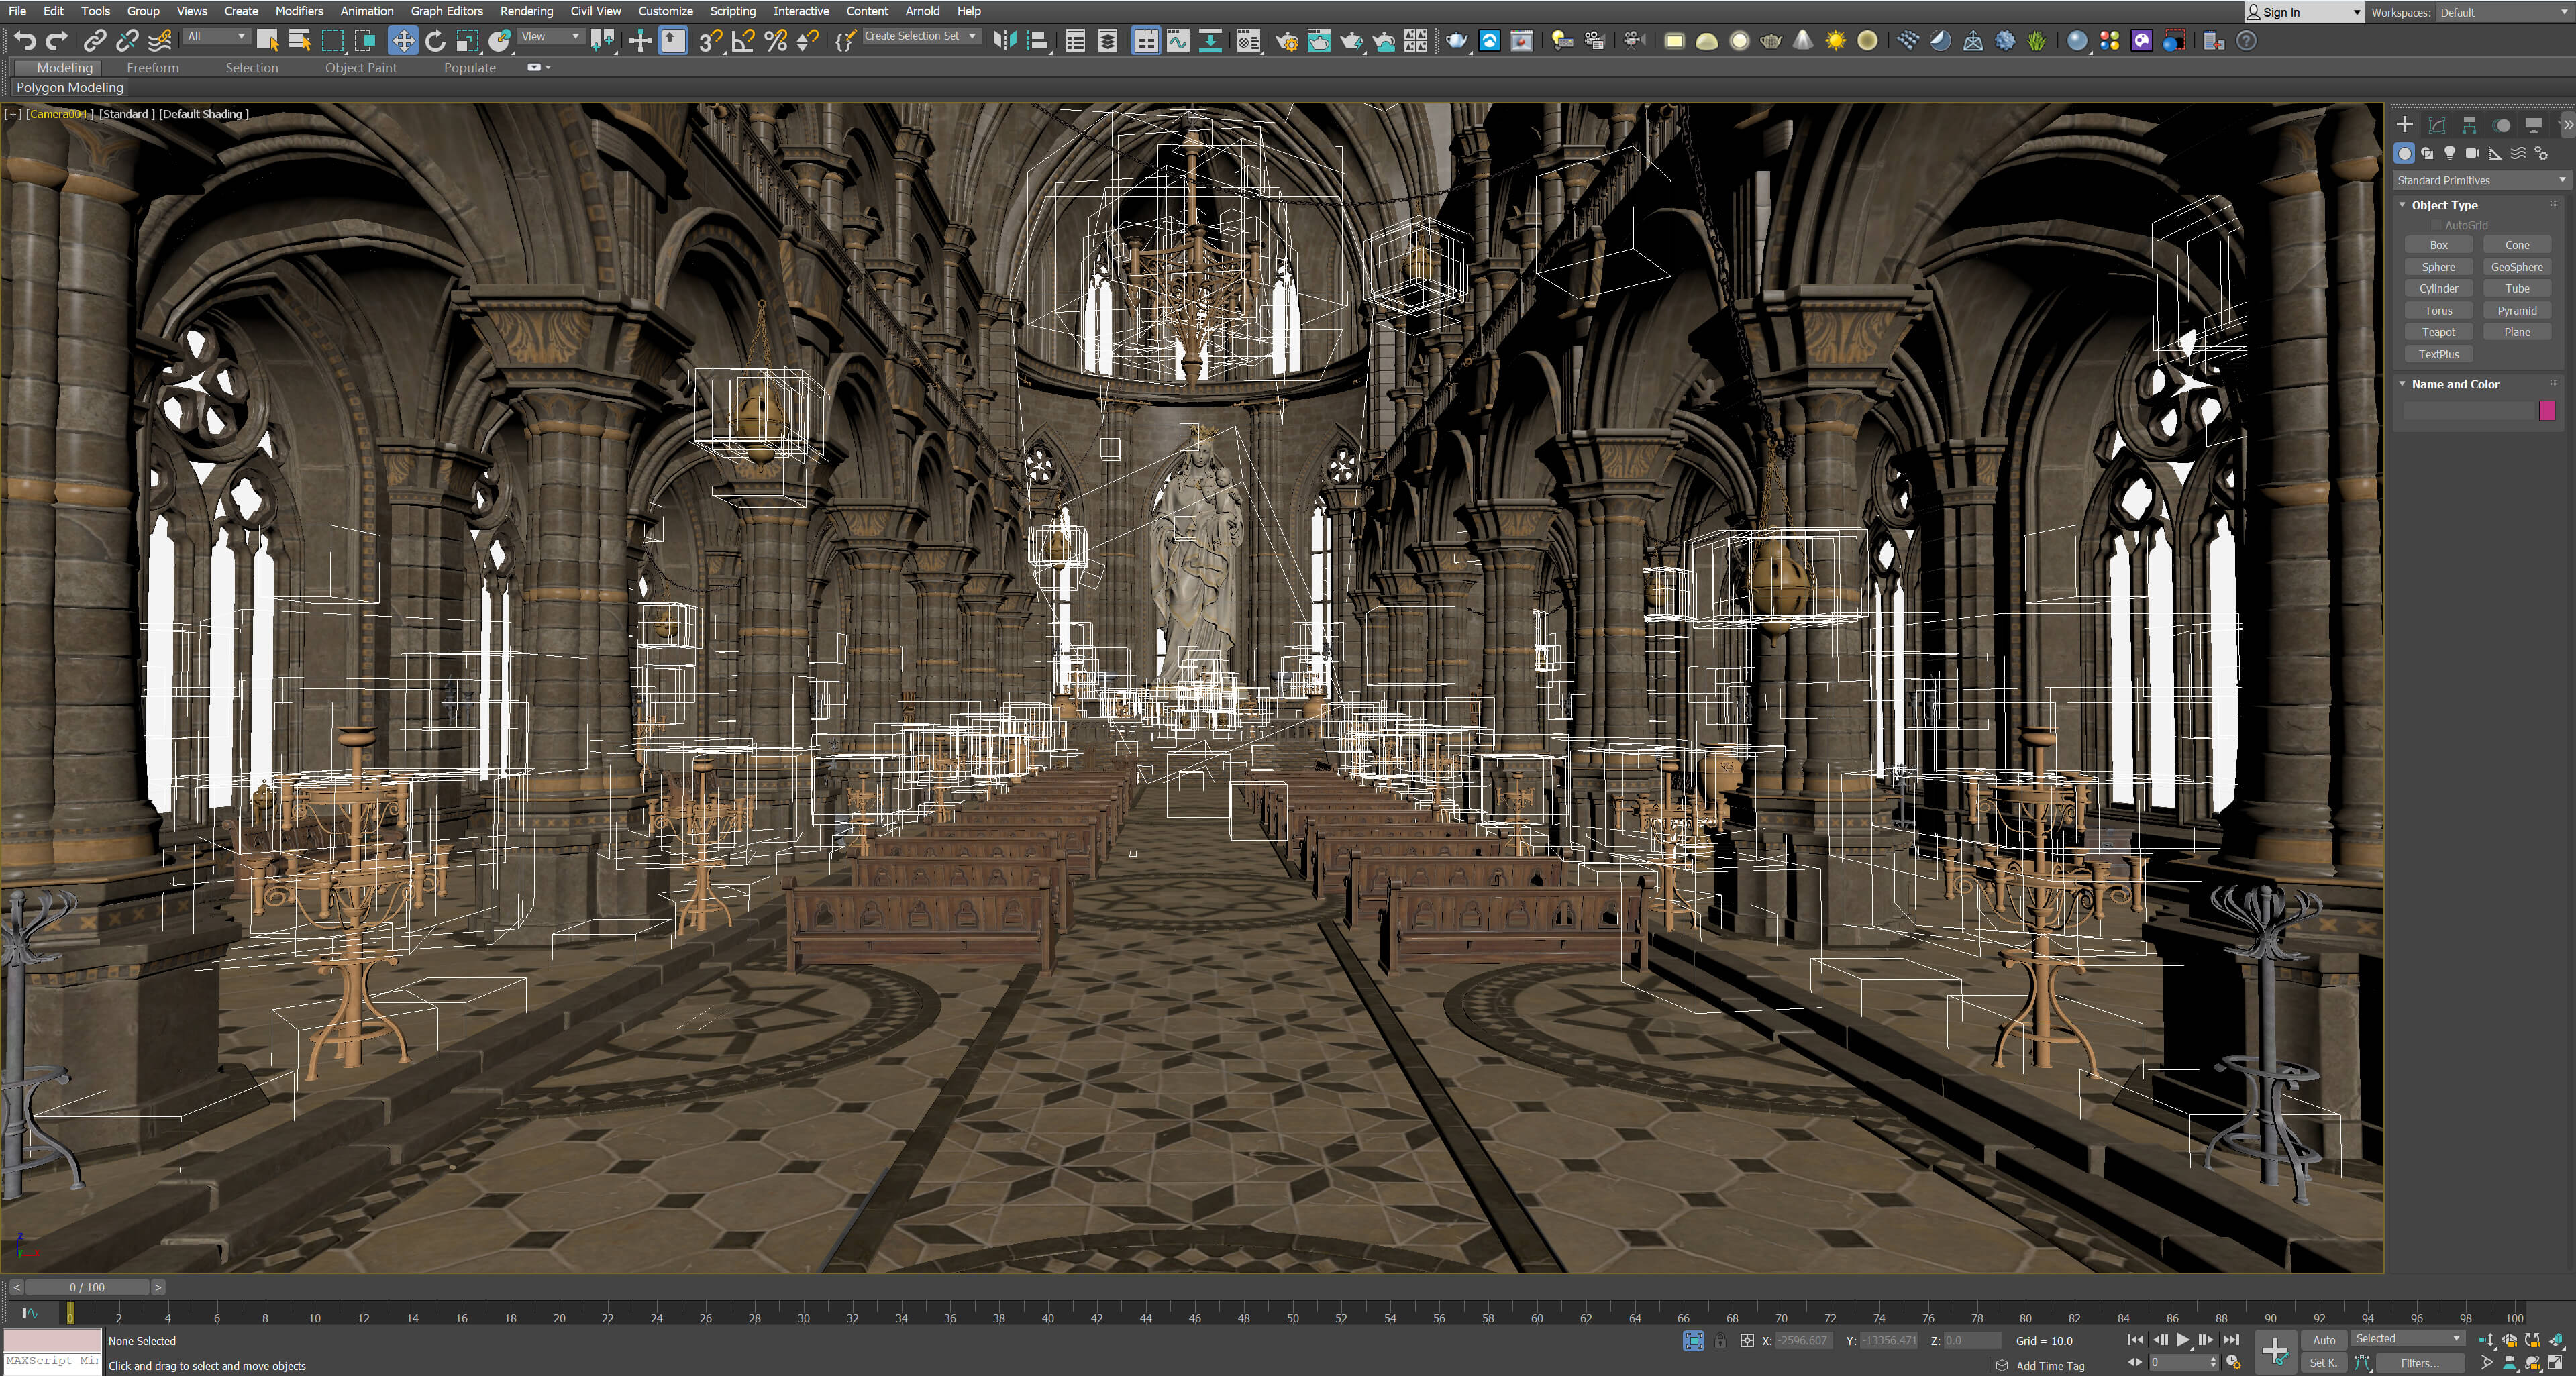Screen dimensions: 2576x1376
Task: Open the Modifiers menu
Action: [299, 11]
